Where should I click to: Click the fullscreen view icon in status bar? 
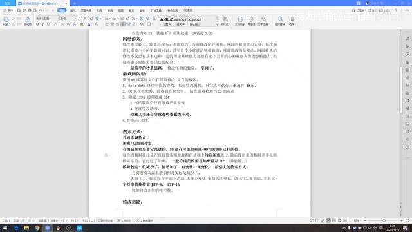(312, 220)
